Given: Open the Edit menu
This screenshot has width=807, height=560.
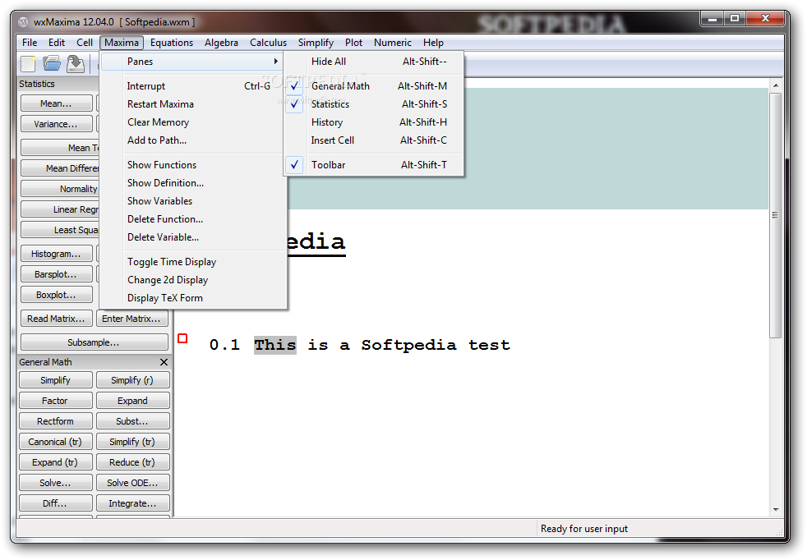Looking at the screenshot, I should 57,43.
